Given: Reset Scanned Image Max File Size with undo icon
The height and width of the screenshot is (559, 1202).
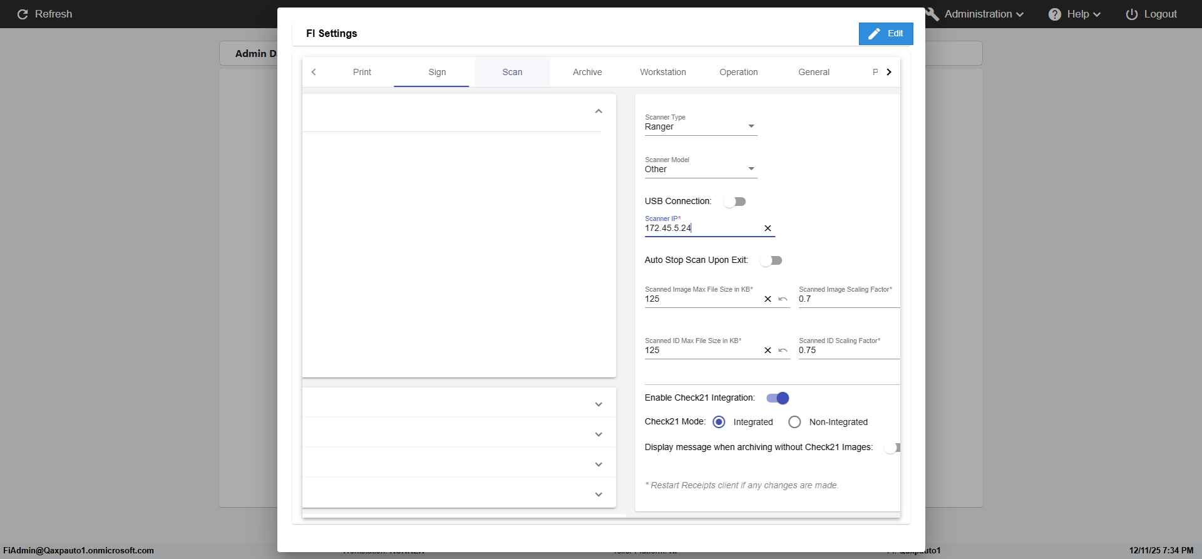Looking at the screenshot, I should click(783, 299).
